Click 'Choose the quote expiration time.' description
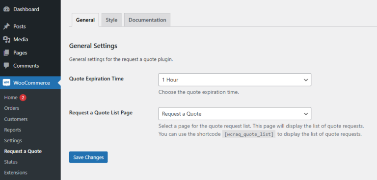 199,92
